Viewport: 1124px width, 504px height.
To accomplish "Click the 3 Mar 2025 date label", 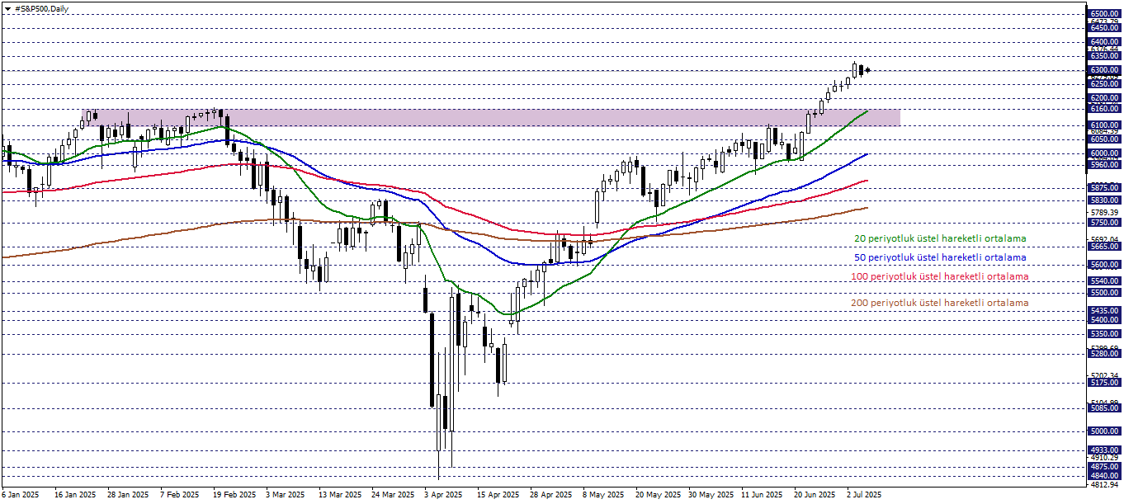I will (286, 495).
